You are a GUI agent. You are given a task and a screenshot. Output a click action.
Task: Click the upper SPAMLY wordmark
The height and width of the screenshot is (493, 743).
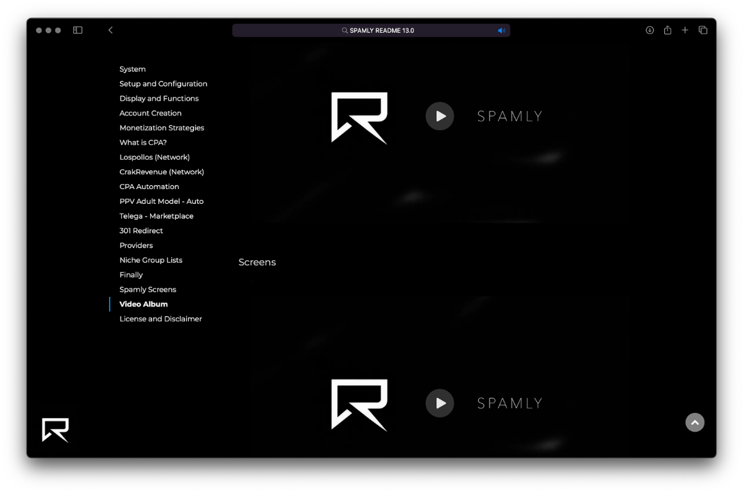pos(510,116)
